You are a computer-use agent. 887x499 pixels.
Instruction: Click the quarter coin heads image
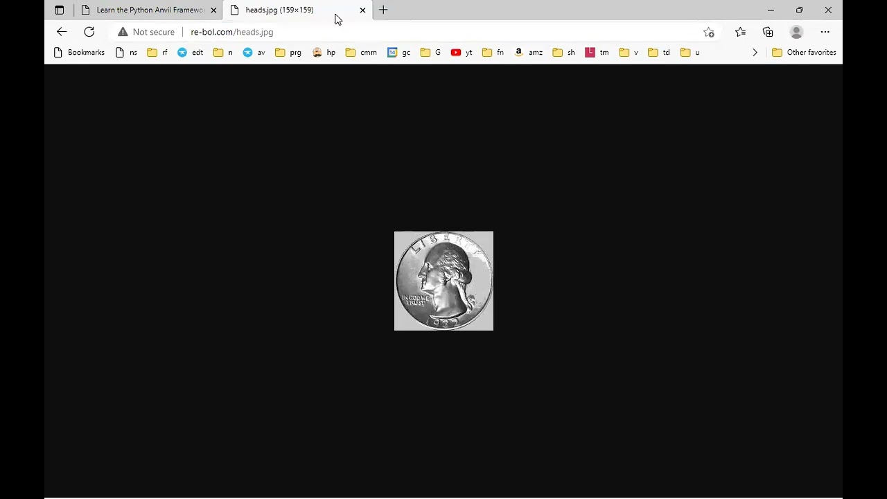pyautogui.click(x=443, y=281)
